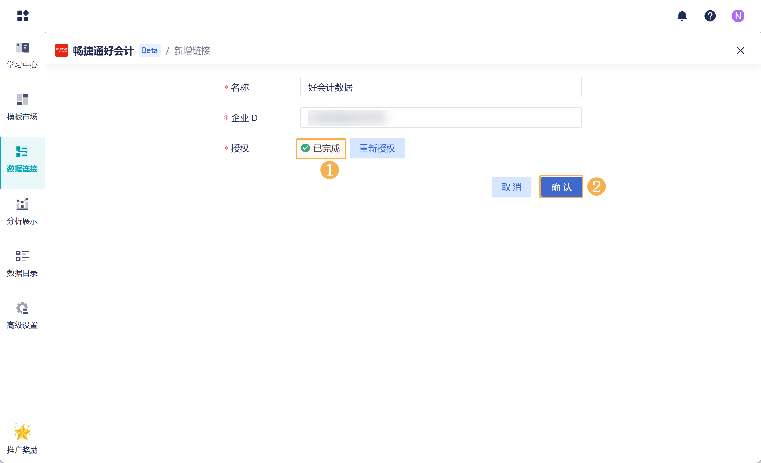
Task: Open the 高级设置 sidebar icon
Action: tap(22, 308)
